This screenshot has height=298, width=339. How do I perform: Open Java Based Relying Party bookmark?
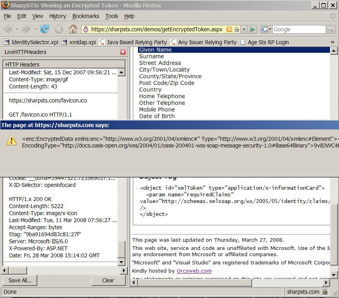tap(133, 42)
